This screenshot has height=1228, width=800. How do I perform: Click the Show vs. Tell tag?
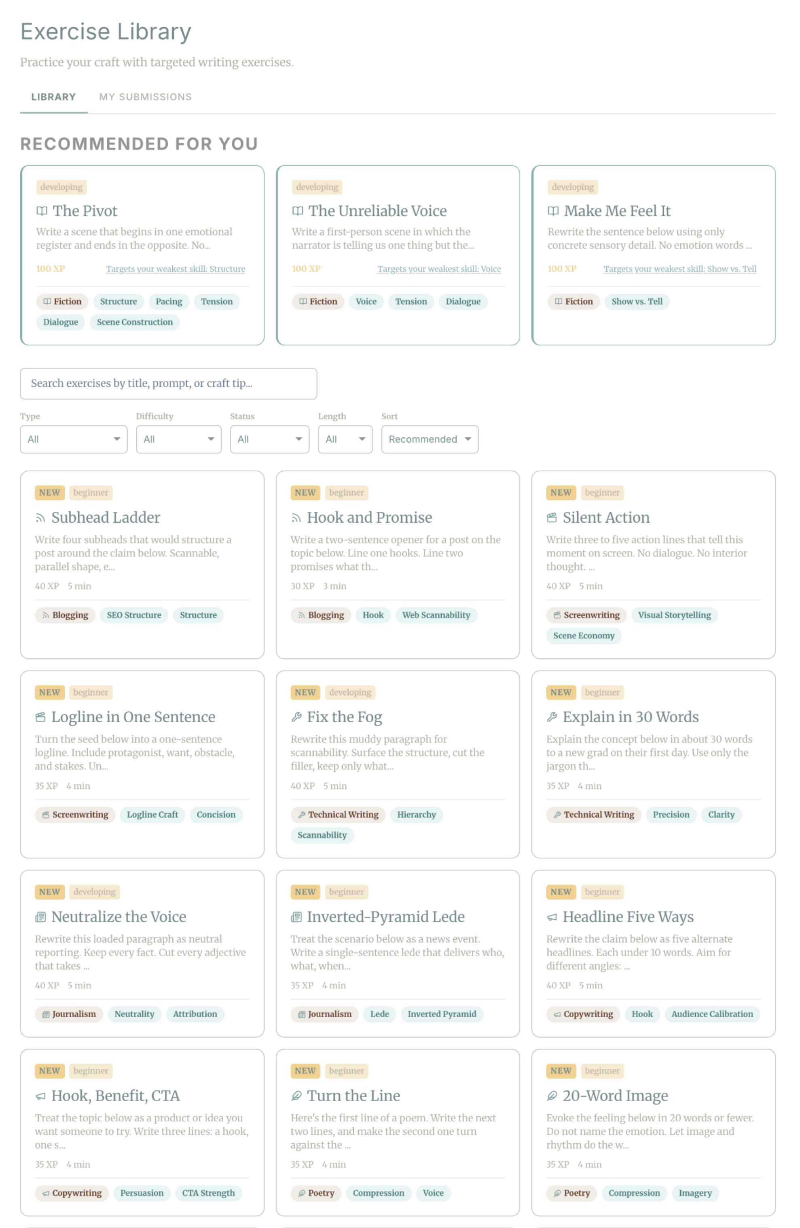coord(637,302)
